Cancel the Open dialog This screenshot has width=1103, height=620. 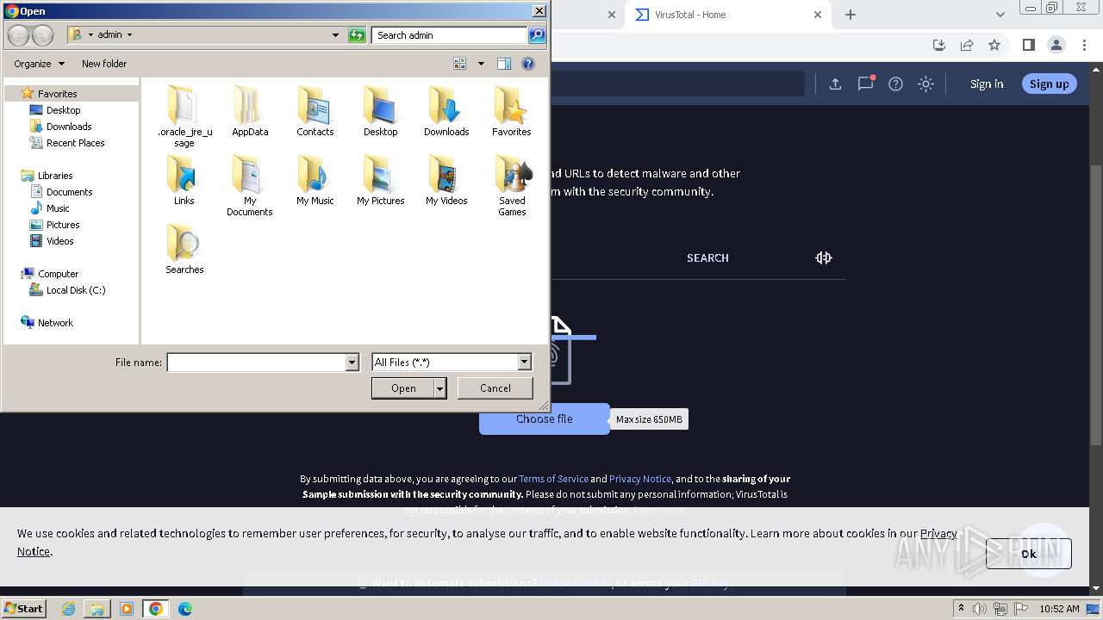[x=495, y=388]
